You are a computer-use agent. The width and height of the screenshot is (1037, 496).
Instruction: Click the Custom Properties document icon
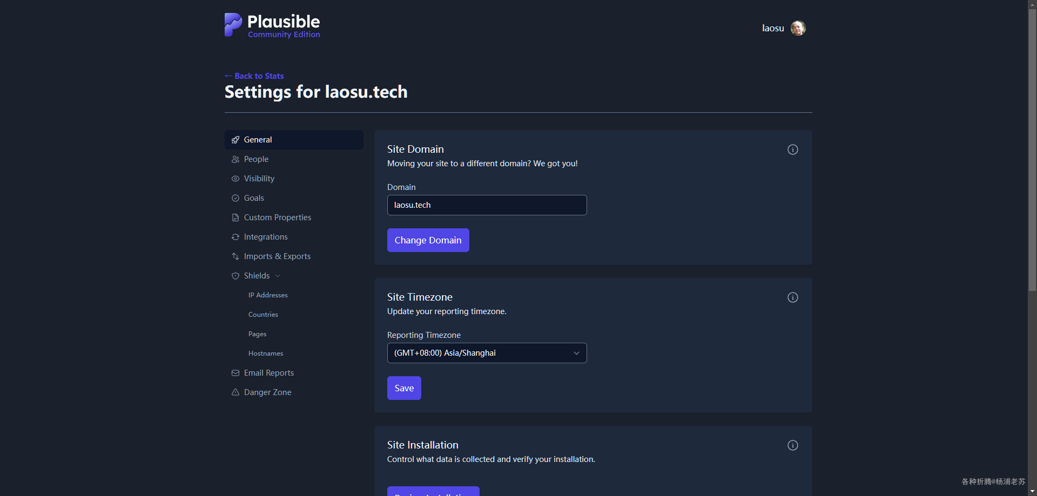coord(235,218)
